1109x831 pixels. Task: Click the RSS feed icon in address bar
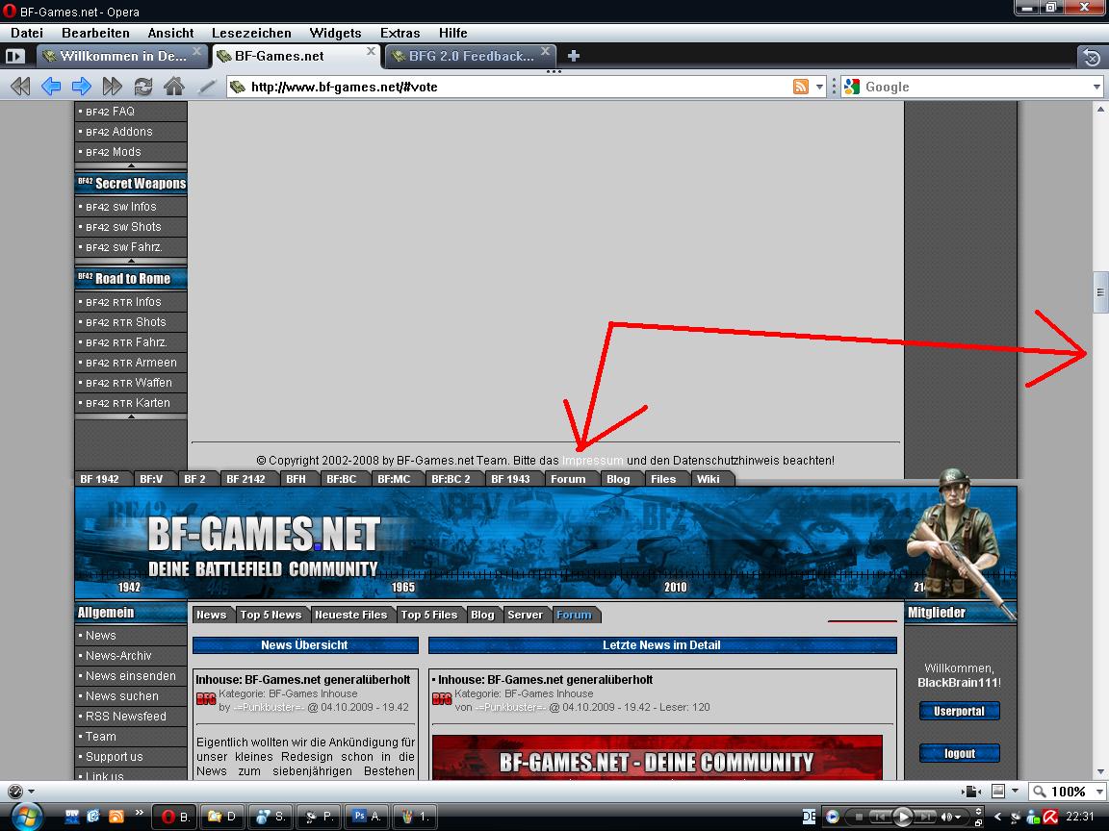click(801, 87)
